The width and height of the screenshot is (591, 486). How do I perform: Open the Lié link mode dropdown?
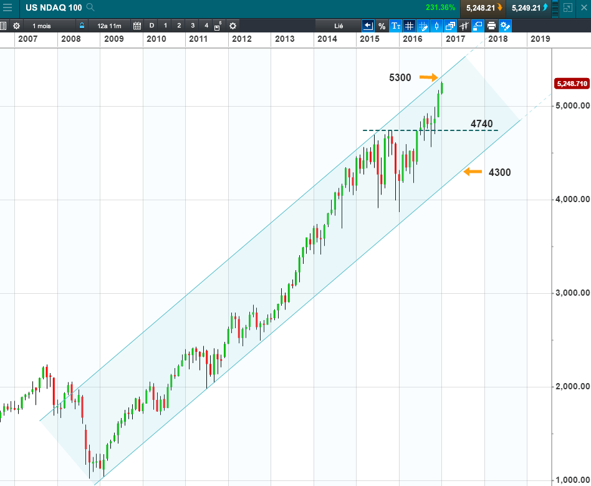point(338,26)
